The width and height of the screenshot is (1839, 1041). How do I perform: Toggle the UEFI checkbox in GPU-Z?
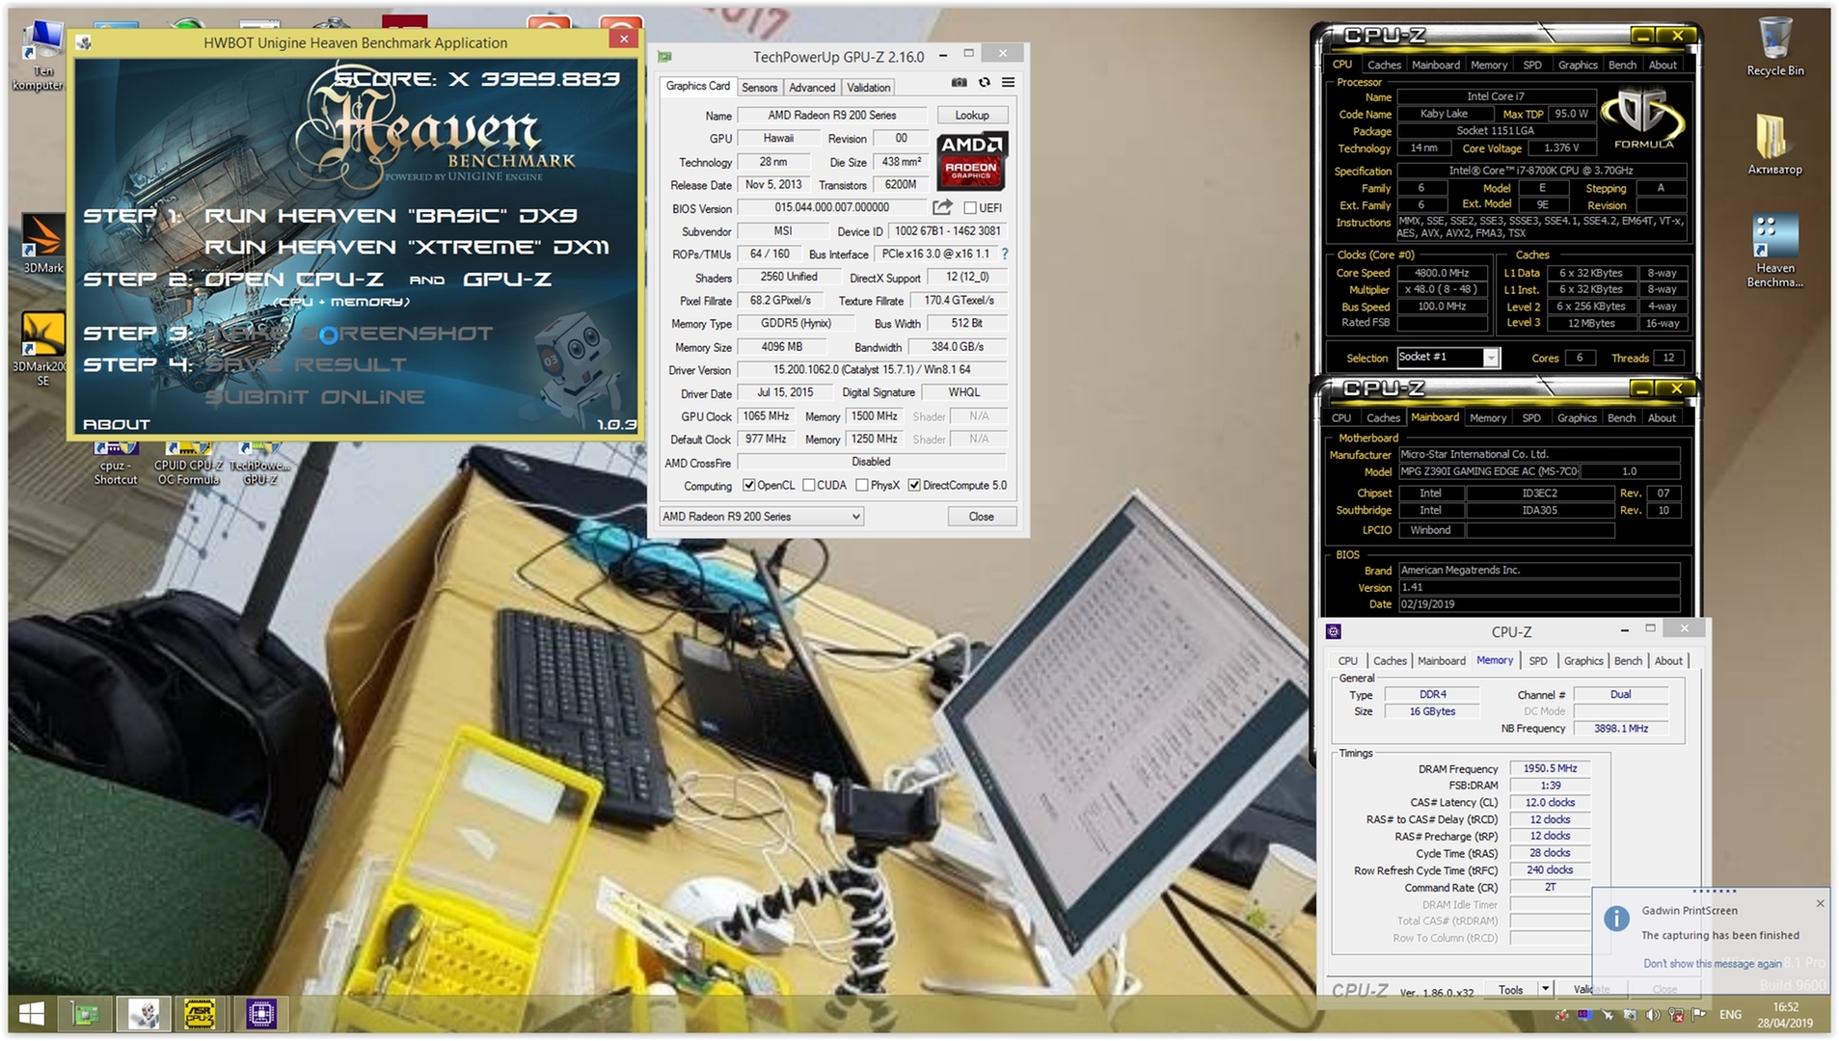(970, 208)
